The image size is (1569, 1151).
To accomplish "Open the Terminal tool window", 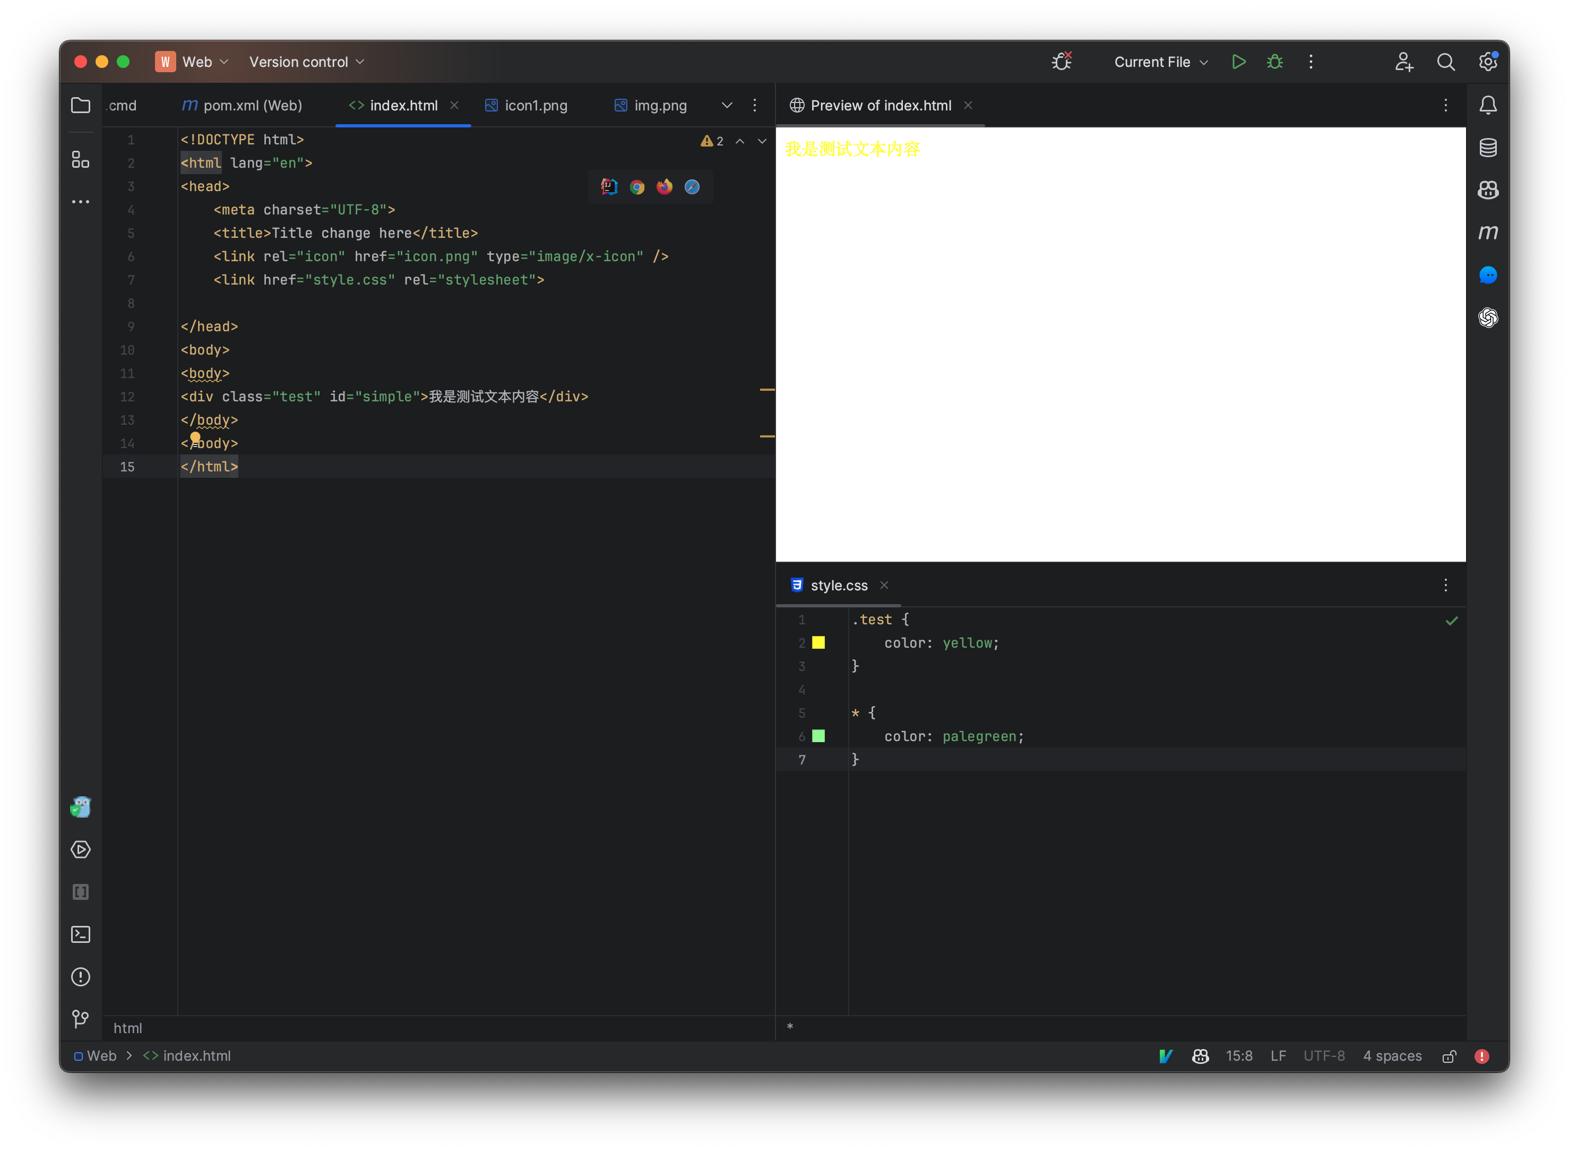I will [x=80, y=934].
